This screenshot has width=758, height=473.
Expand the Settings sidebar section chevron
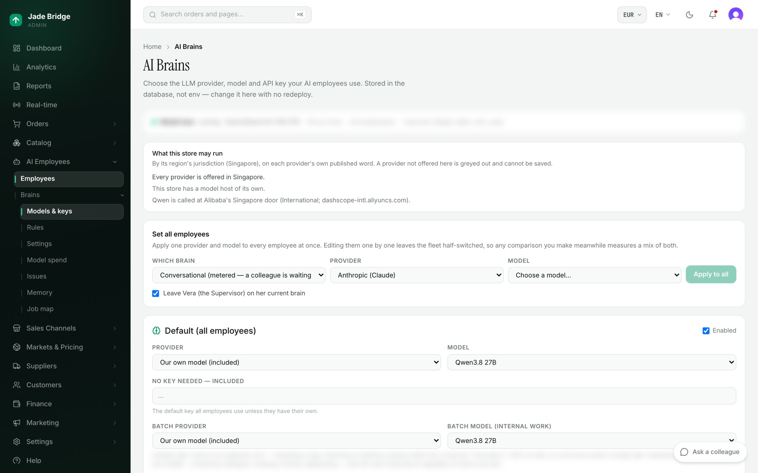115,442
